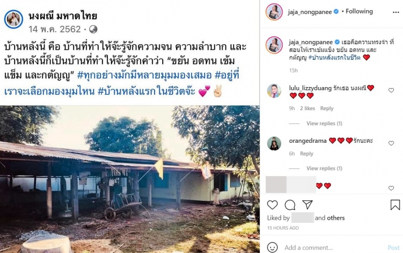Open jaja_nongpanee profile picture in header
This screenshot has width=403, height=253.
coord(274,12)
